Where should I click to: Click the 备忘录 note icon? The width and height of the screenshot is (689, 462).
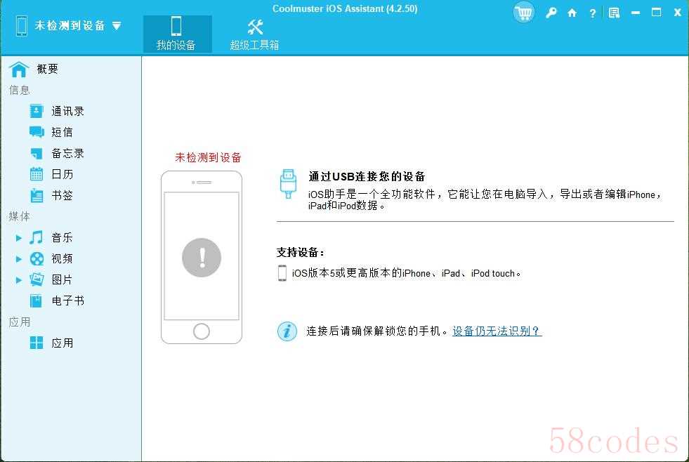[x=37, y=153]
